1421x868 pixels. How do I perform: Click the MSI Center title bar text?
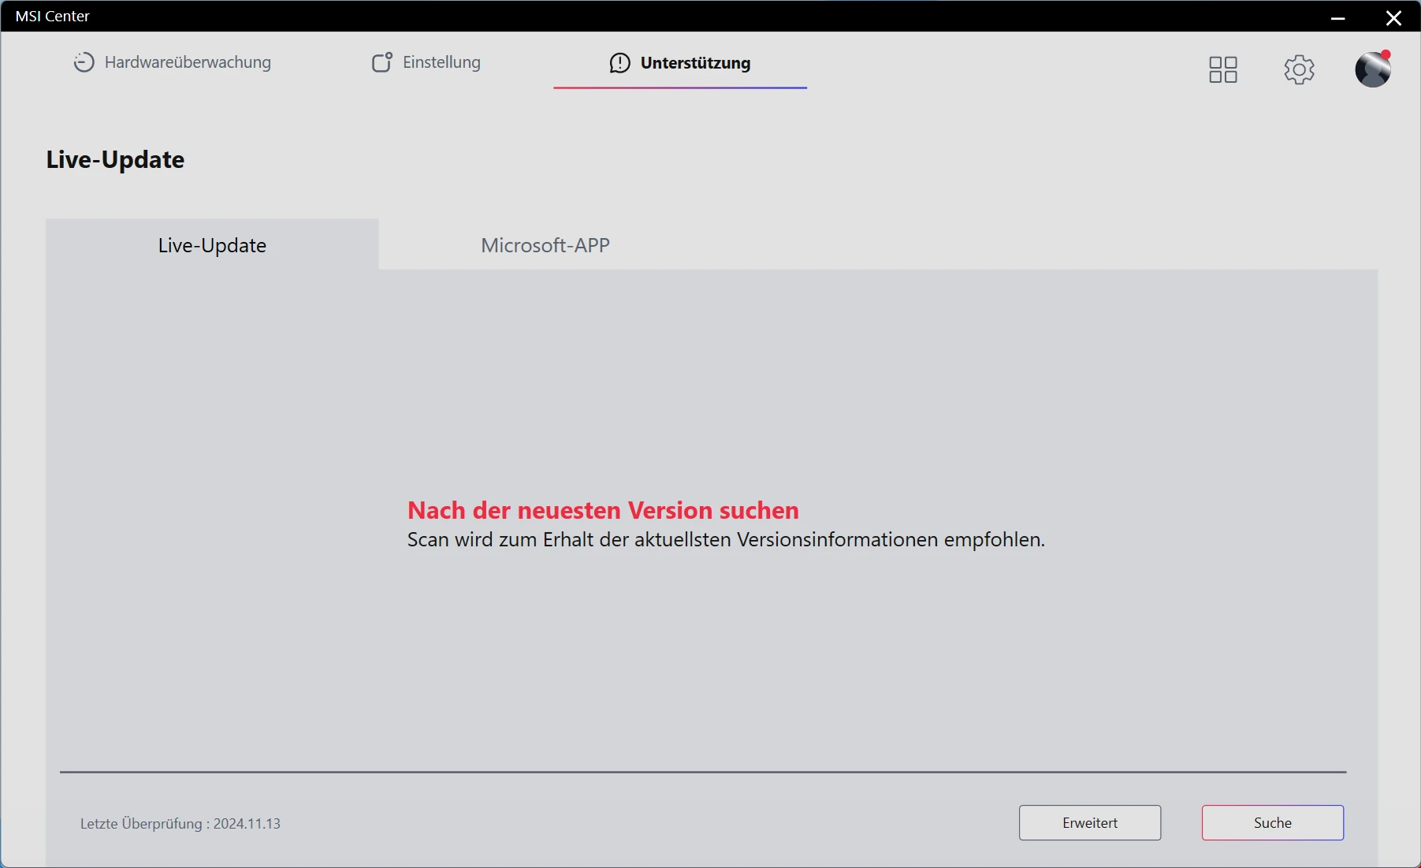(53, 16)
